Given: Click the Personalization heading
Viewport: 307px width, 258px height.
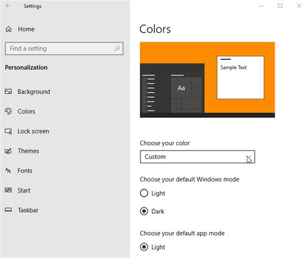Looking at the screenshot, I should click(26, 67).
